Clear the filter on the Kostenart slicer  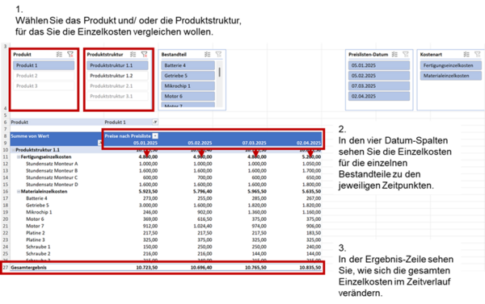pos(477,54)
